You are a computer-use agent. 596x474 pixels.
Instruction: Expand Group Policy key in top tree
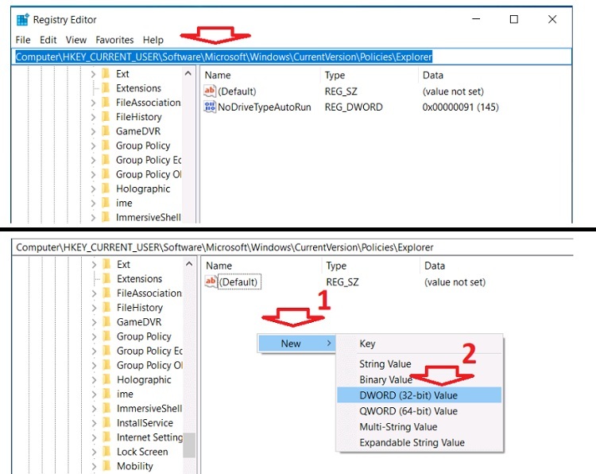[x=94, y=146]
